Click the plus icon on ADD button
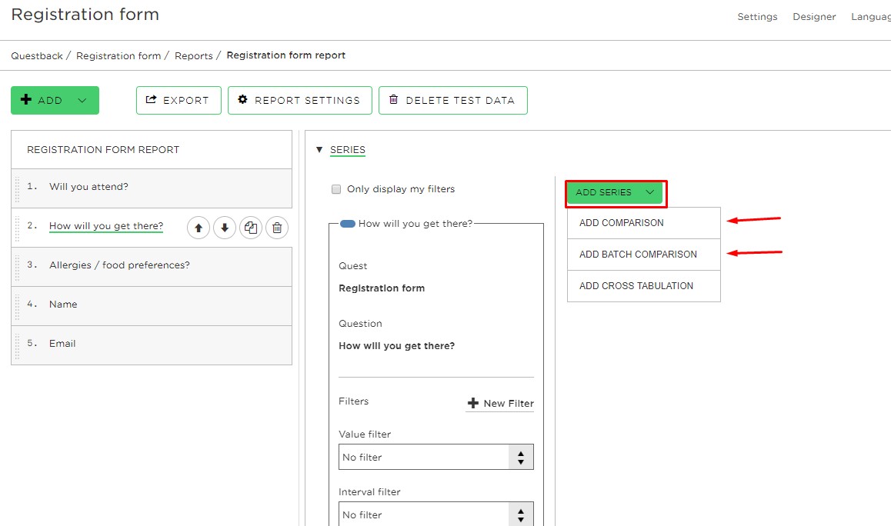 pos(26,99)
